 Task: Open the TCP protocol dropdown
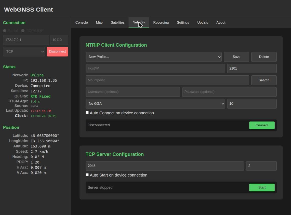click(24, 51)
